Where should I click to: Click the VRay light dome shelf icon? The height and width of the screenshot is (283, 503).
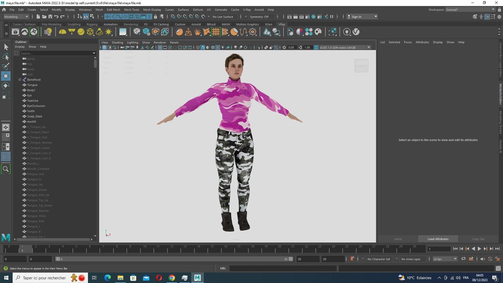coord(63,32)
